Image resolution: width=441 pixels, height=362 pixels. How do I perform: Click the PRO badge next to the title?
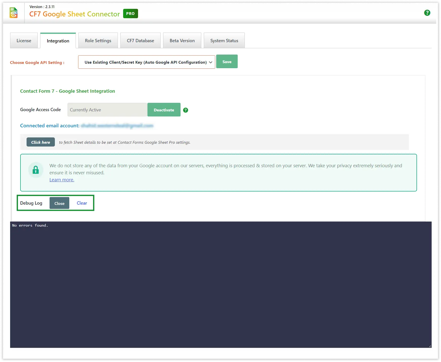click(x=130, y=14)
